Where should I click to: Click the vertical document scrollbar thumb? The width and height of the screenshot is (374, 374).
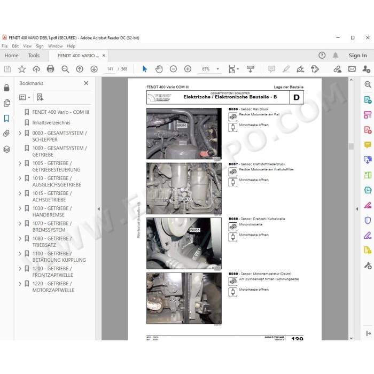point(351,146)
